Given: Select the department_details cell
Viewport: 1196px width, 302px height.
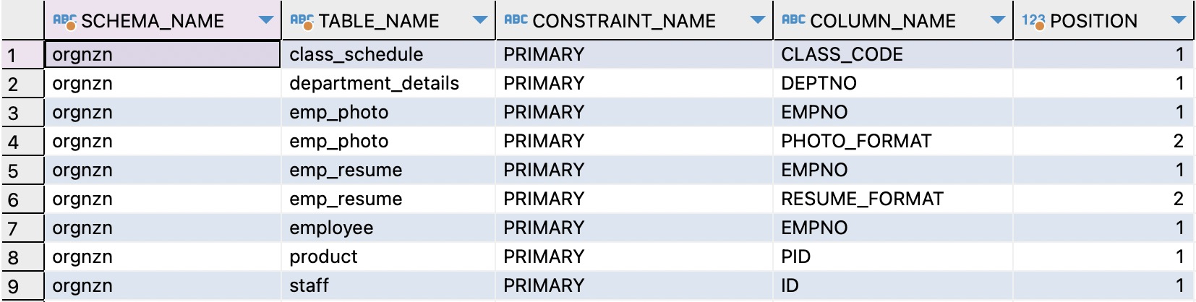Looking at the screenshot, I should click(x=388, y=83).
